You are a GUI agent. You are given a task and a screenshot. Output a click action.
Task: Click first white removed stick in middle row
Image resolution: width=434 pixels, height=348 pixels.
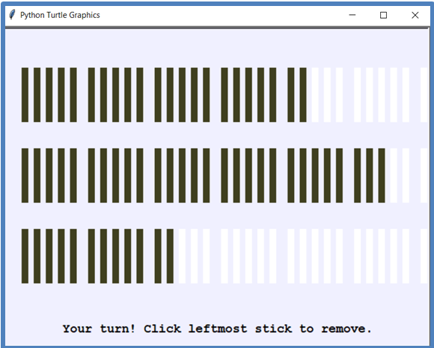[x=394, y=175]
